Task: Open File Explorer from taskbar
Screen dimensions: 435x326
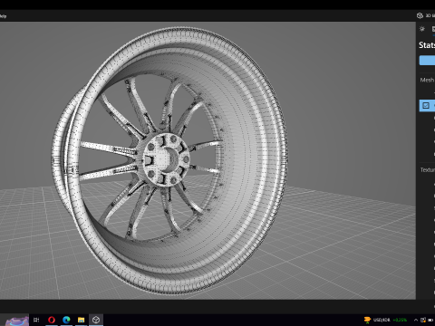Action: pos(81,320)
